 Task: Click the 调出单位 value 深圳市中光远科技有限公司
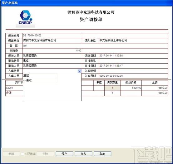click(39, 41)
